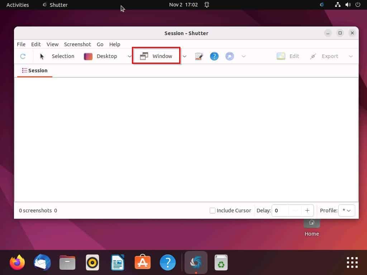Click the Edit screenshot button
Image resolution: width=367 pixels, height=275 pixels.
coord(288,56)
